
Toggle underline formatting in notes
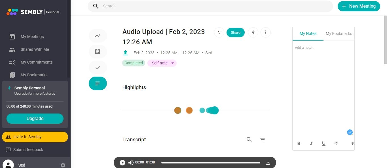324,144
